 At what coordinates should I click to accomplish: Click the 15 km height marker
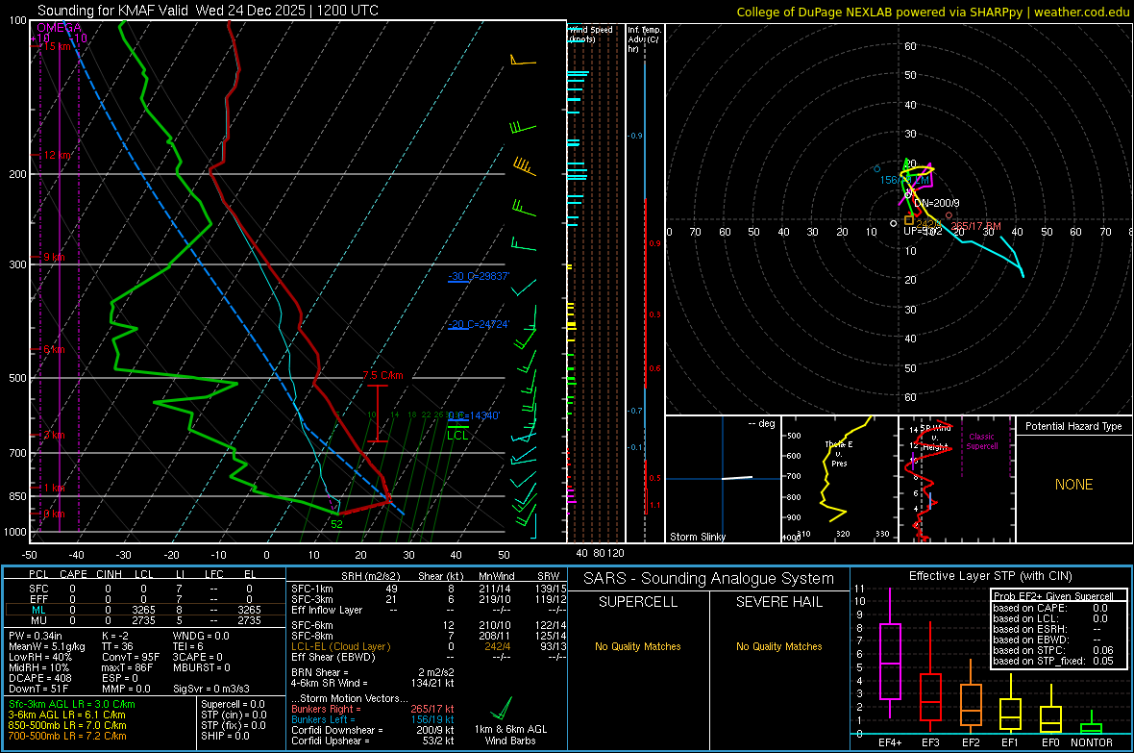pos(57,46)
